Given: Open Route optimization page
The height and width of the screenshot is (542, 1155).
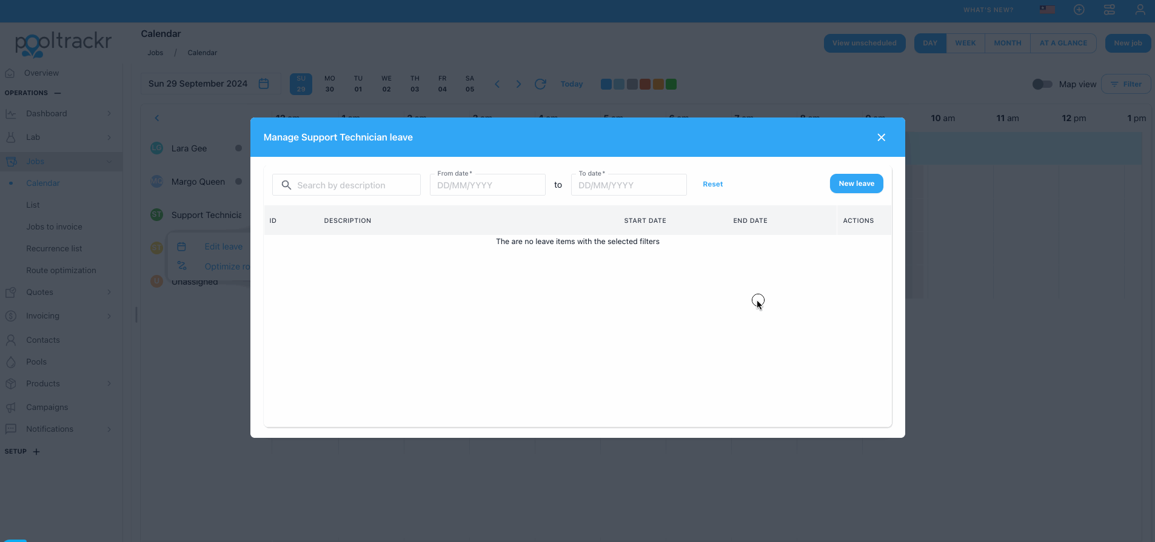Looking at the screenshot, I should 61,270.
